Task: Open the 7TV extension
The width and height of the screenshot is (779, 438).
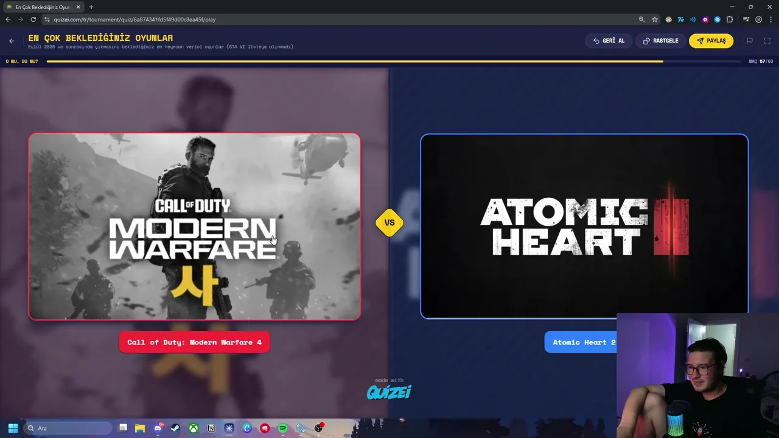Action: tap(680, 19)
